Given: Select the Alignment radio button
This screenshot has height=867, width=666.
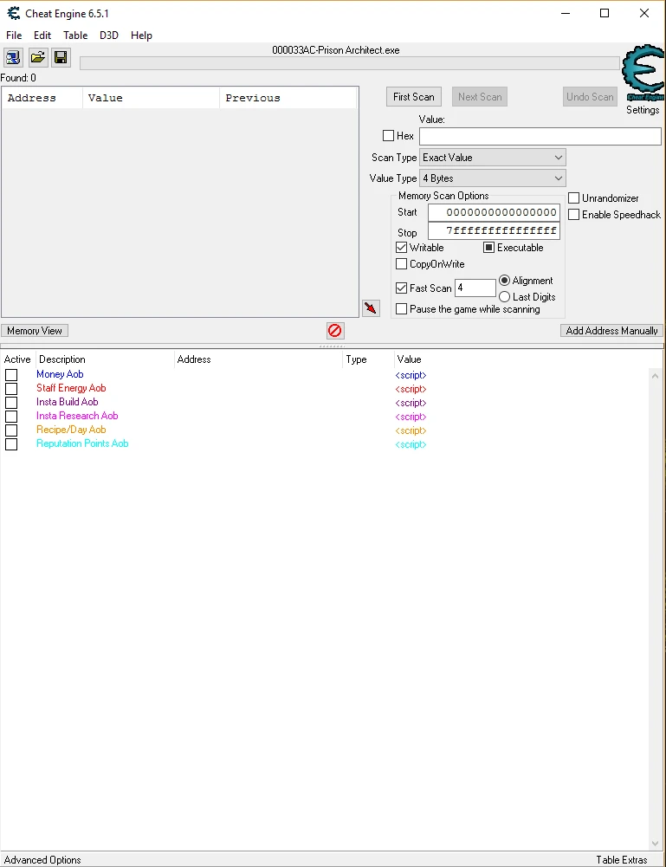Looking at the screenshot, I should pos(504,281).
